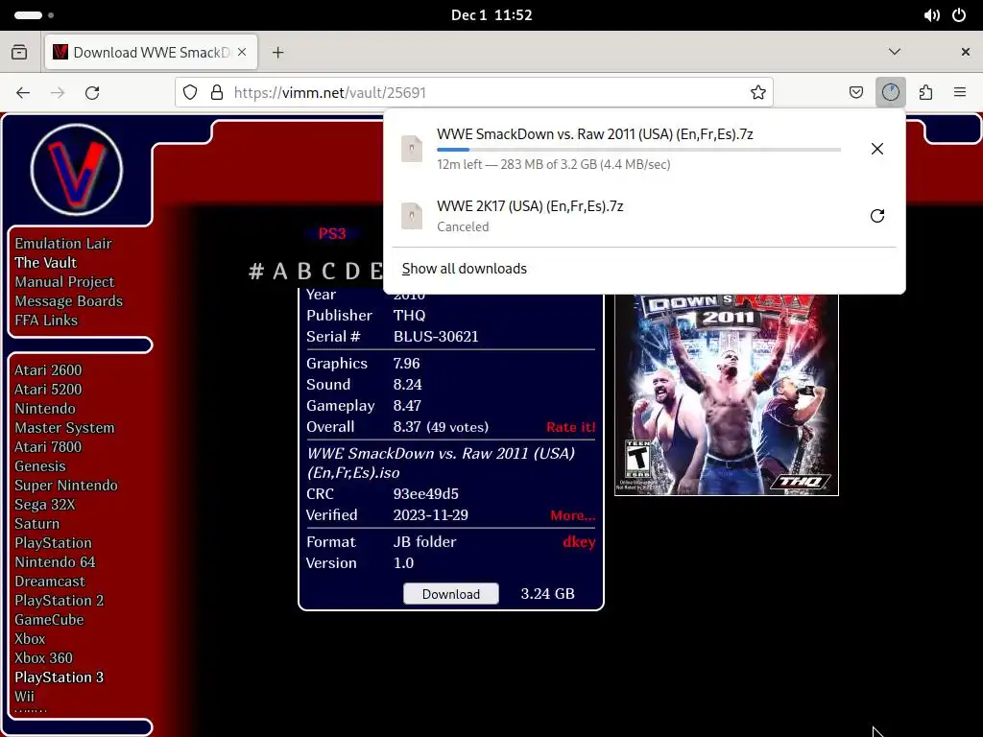Cancel the WWE SmackDown vs. Raw 2011 download
Viewport: 983px width, 737px height.
[877, 149]
